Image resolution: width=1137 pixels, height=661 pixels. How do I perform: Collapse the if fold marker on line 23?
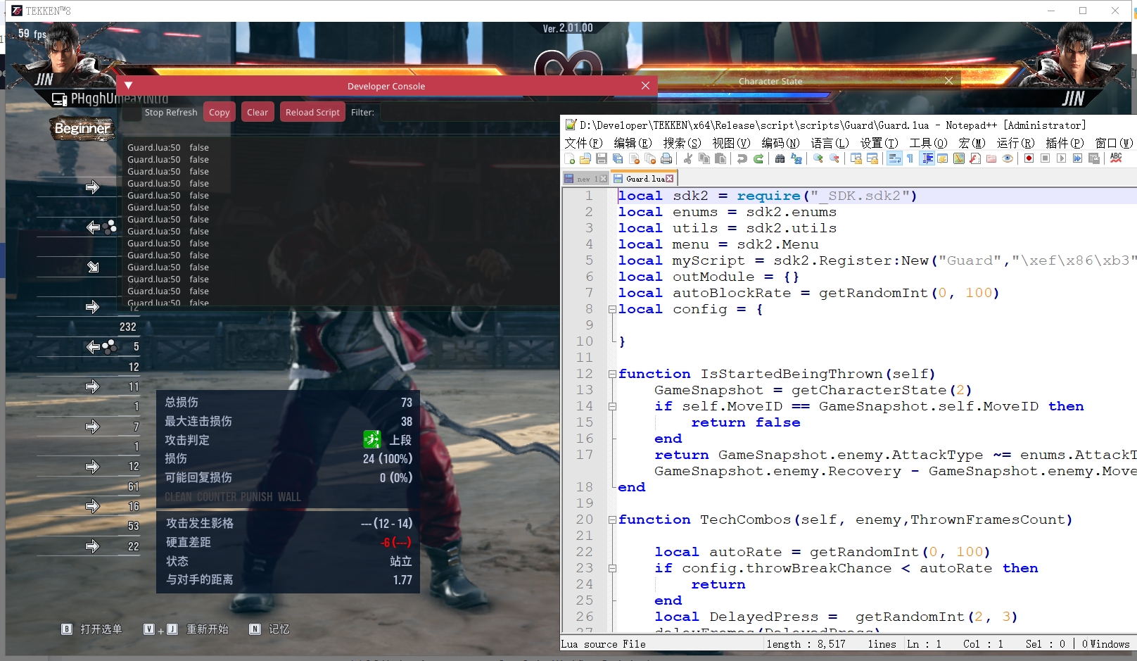612,568
